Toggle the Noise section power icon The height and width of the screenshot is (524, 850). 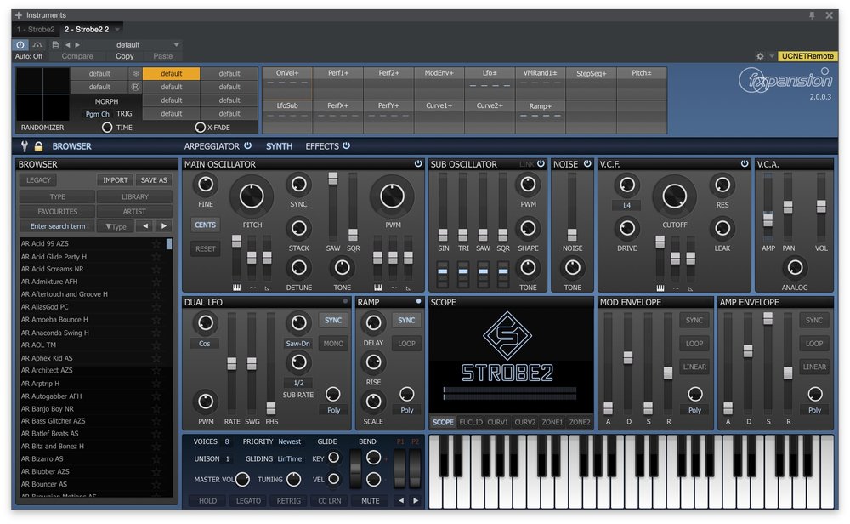click(587, 163)
